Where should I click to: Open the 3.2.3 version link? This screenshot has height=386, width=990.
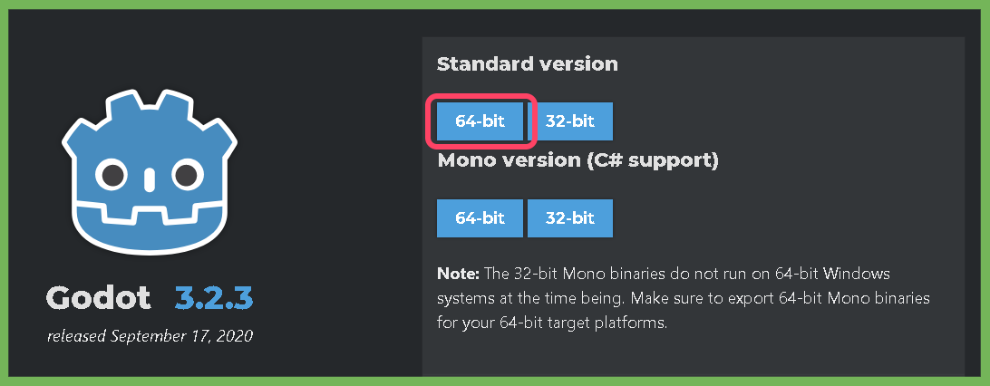coord(214,298)
